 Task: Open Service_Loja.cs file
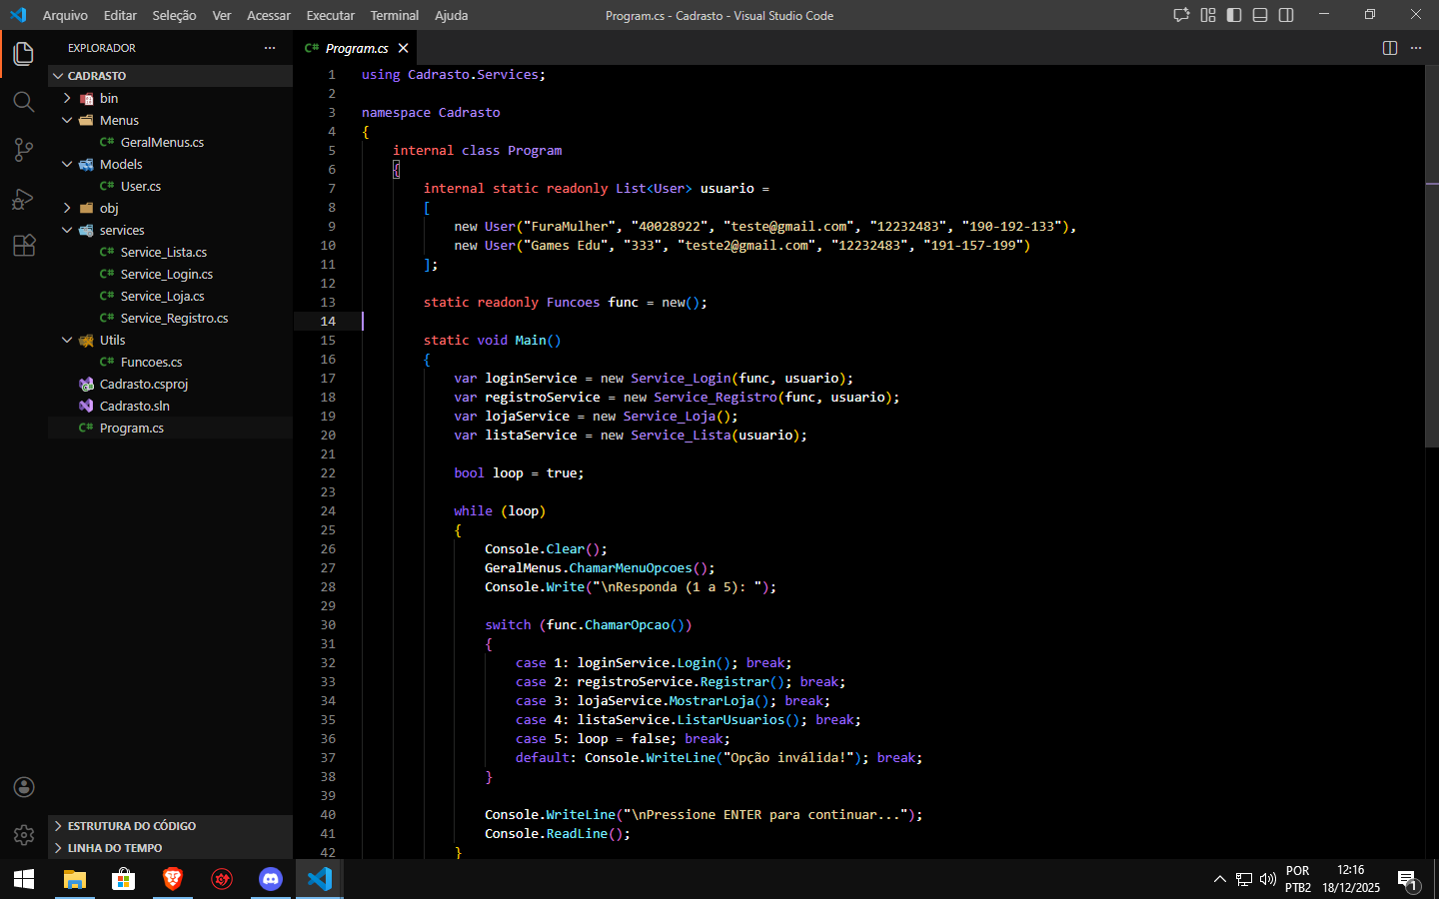tap(170, 296)
